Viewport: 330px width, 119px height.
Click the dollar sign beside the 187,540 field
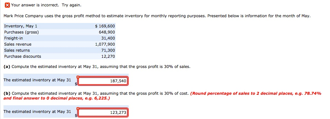pos(76,84)
